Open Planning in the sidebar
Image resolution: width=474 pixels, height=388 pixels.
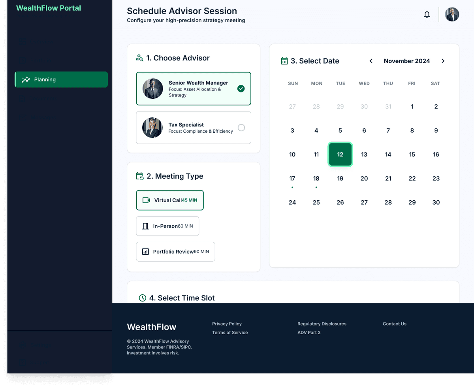61,79
